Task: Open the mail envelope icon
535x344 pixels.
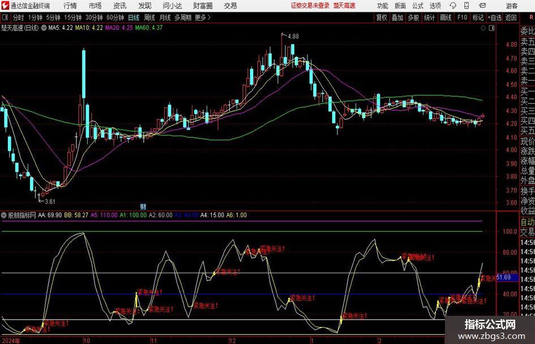Action: [x=482, y=6]
